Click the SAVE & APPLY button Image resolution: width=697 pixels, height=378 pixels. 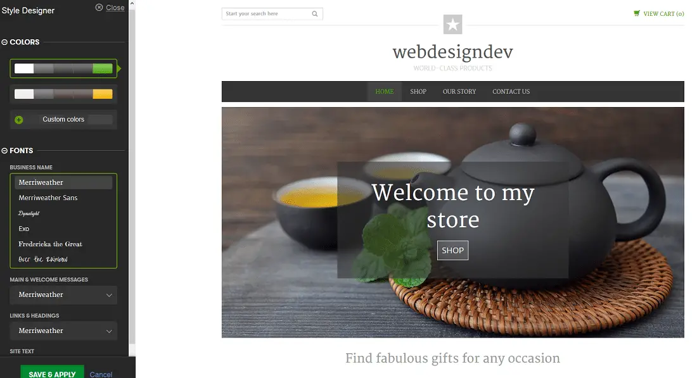(x=52, y=372)
